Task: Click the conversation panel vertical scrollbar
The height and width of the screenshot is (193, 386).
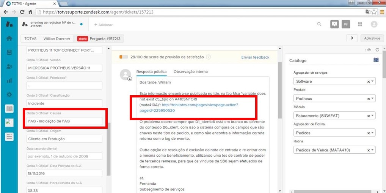Action: (x=280, y=90)
